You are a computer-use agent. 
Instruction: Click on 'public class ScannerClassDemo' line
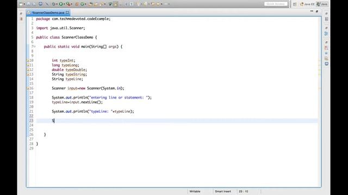pos(66,37)
